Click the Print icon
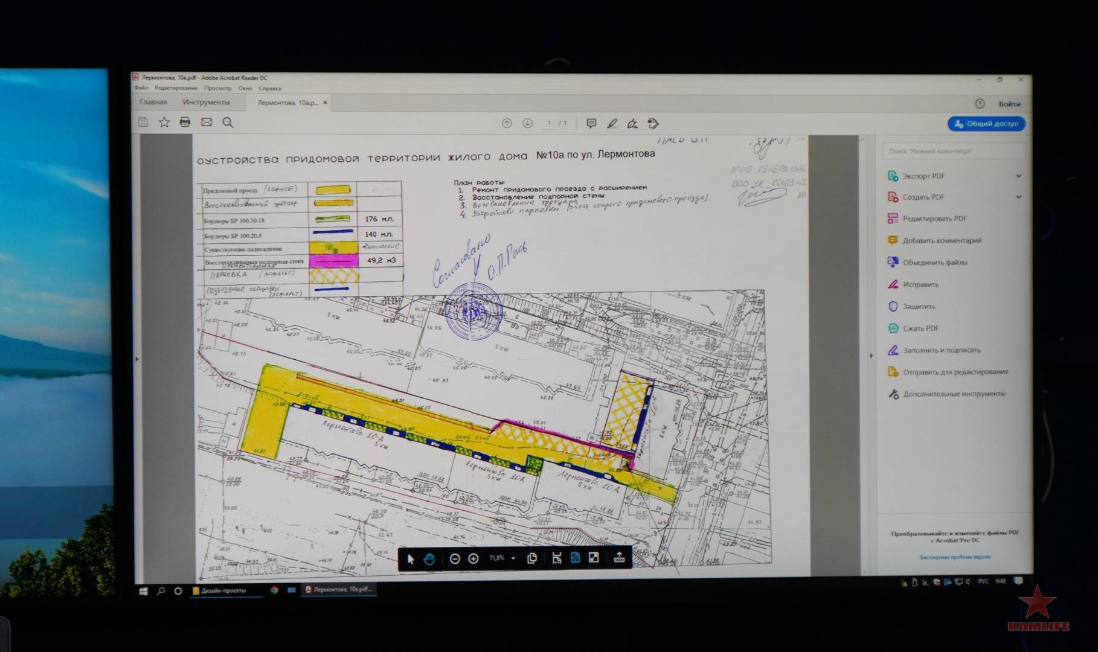 coord(185,123)
